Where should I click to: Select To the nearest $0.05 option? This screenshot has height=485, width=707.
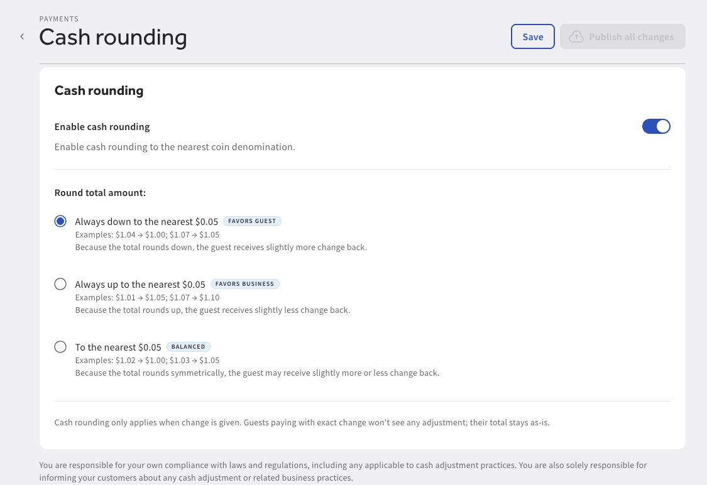tap(60, 347)
